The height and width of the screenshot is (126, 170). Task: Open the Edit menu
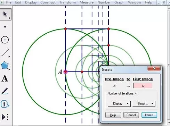[x=18, y=2]
